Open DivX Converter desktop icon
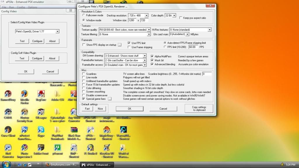 8,151
